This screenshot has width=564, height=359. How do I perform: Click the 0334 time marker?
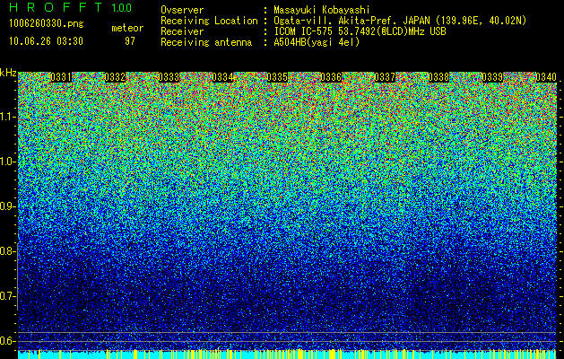point(222,77)
